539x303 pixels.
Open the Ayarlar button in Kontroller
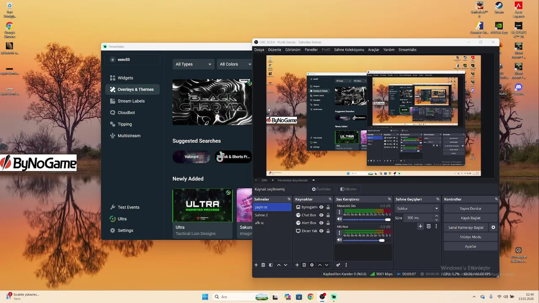point(470,247)
